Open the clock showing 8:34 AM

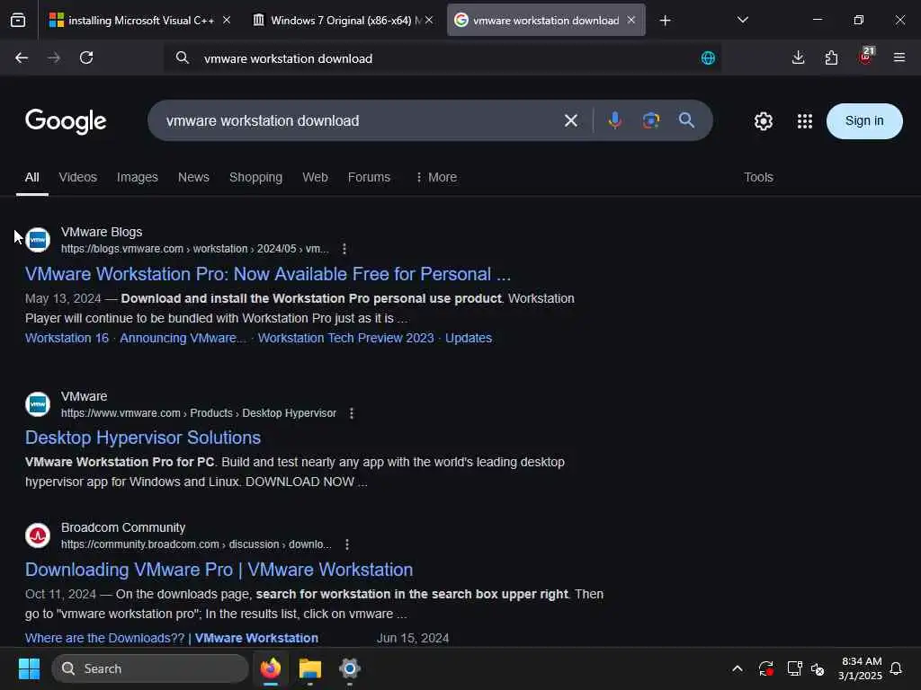pyautogui.click(x=861, y=668)
